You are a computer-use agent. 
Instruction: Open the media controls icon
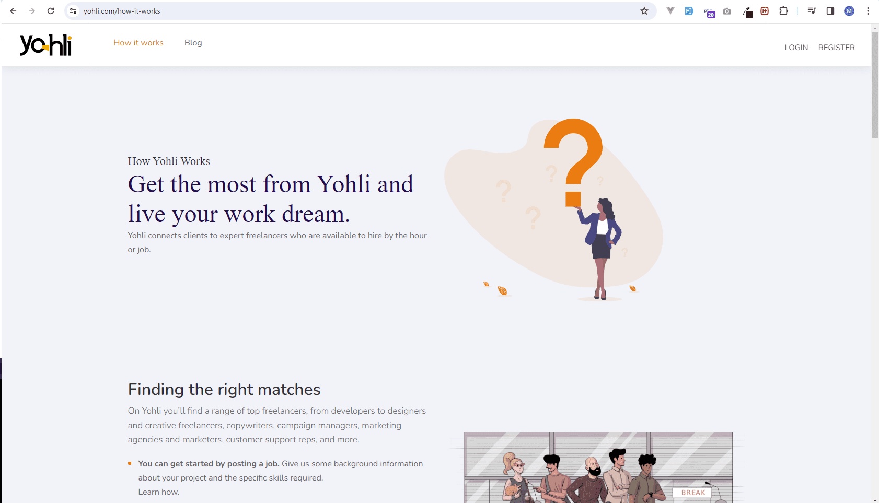[812, 11]
